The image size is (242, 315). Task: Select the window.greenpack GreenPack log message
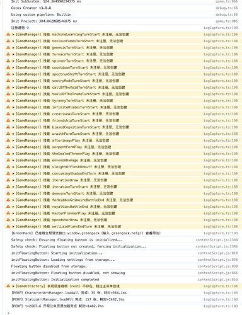coord(86,233)
